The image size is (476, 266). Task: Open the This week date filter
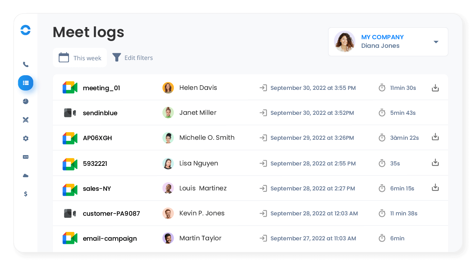(80, 57)
